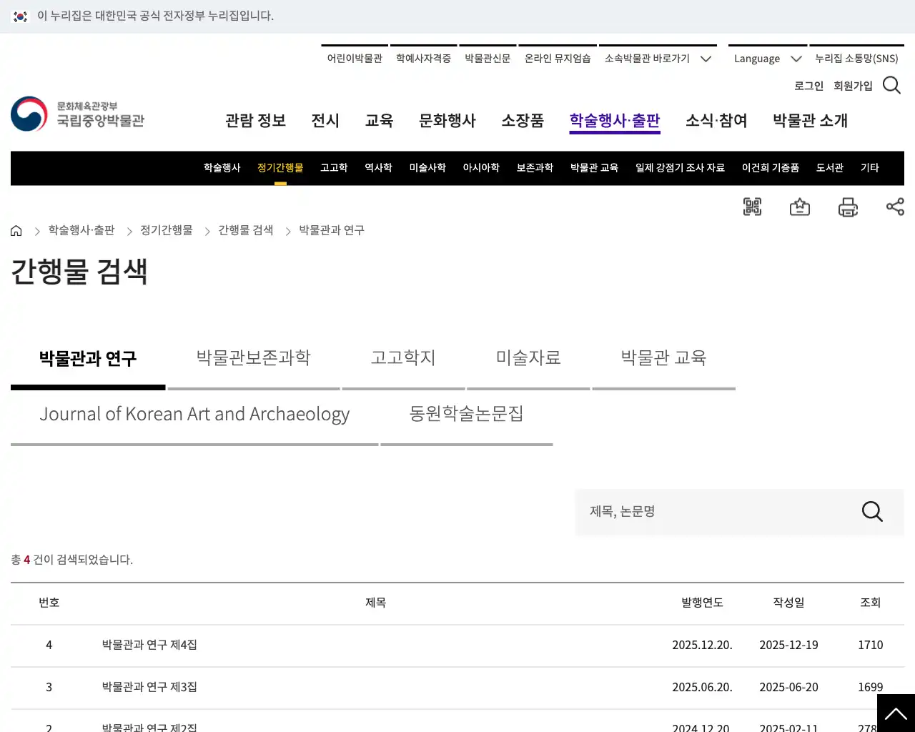Switch to the 고고학지 tab
915x732 pixels.
pos(403,359)
